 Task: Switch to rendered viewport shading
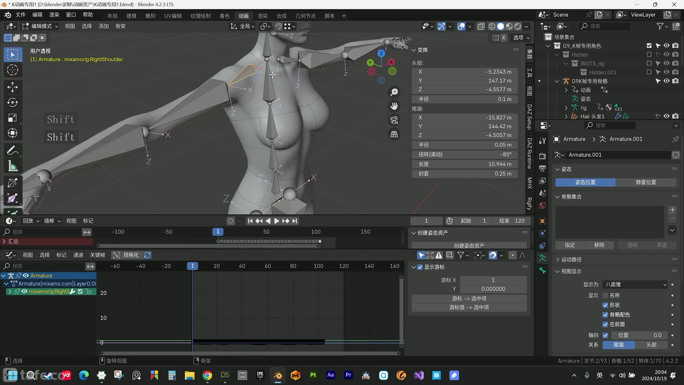tap(518, 26)
